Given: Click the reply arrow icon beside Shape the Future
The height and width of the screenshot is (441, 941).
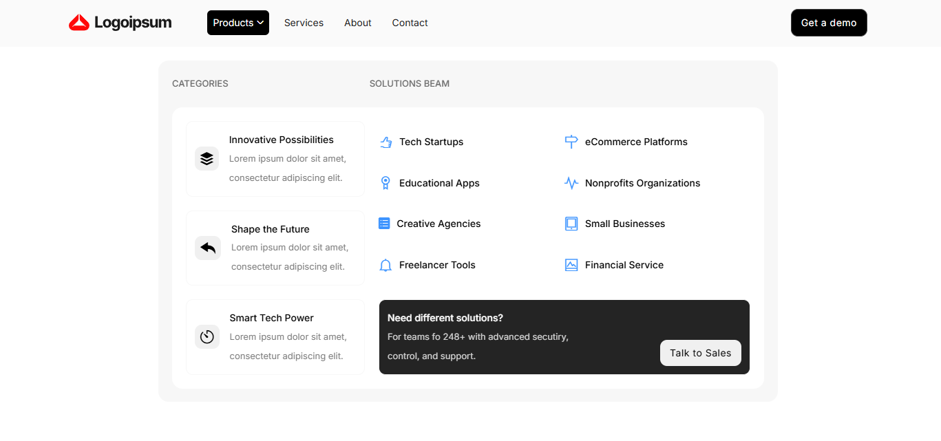Looking at the screenshot, I should click(x=208, y=248).
